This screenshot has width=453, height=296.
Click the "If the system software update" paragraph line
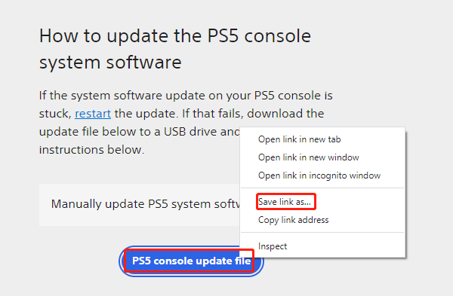coord(186,96)
